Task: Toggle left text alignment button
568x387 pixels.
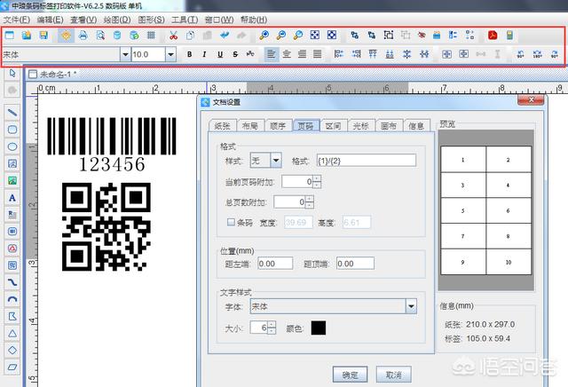Action: (x=272, y=54)
